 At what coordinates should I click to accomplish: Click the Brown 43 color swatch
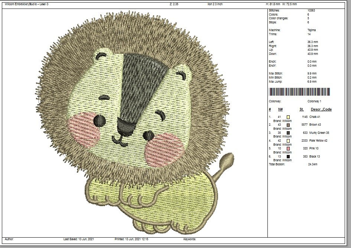tap(288, 125)
